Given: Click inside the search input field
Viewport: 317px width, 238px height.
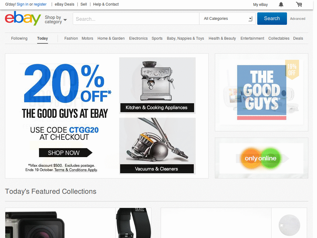Looking at the screenshot, I should click(136, 19).
